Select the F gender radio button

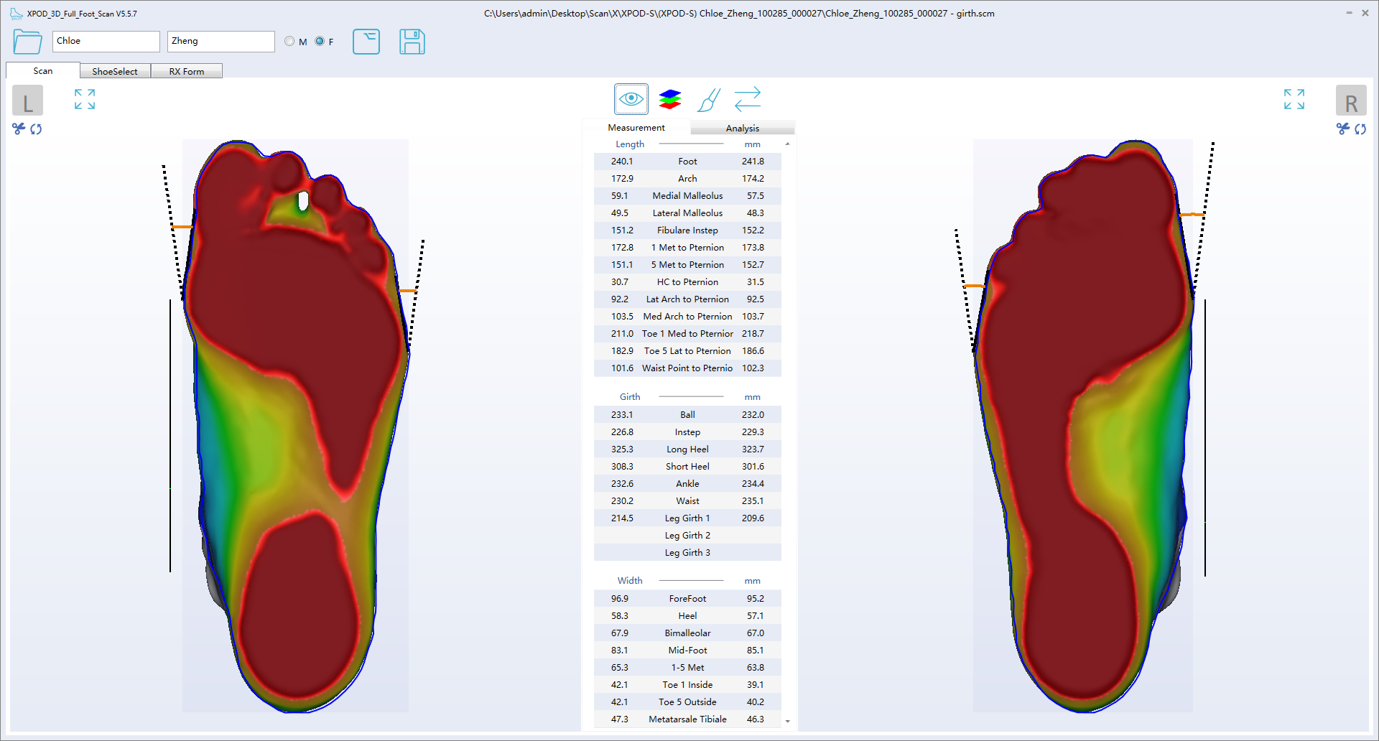coord(320,42)
